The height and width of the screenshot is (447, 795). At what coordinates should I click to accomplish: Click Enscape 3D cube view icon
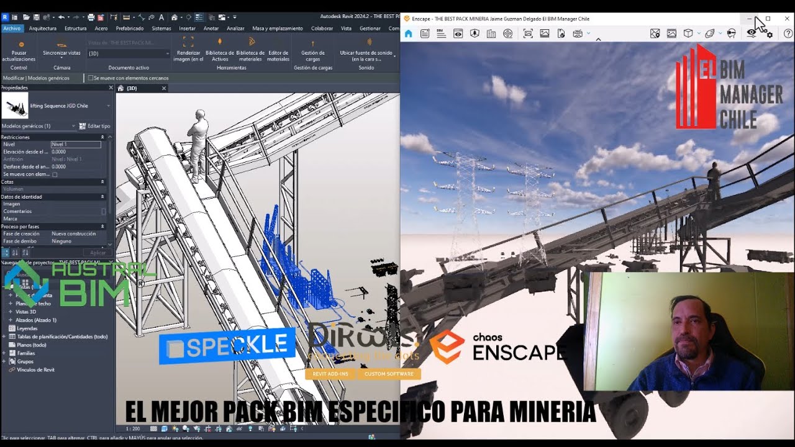point(688,34)
